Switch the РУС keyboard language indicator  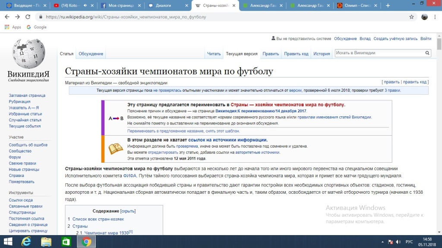point(409,242)
